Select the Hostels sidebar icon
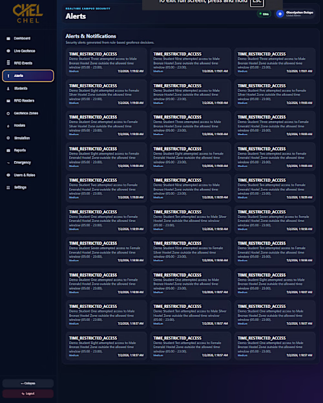Viewport: 323px width, 403px height. tap(8, 125)
